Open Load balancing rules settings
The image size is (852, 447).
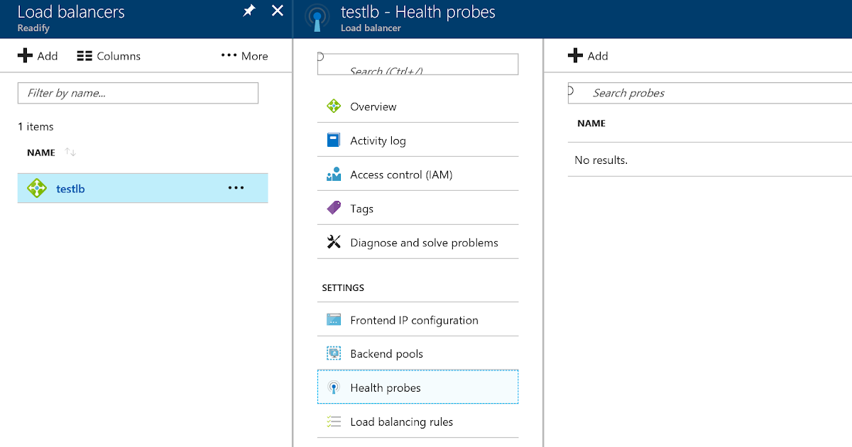417,421
